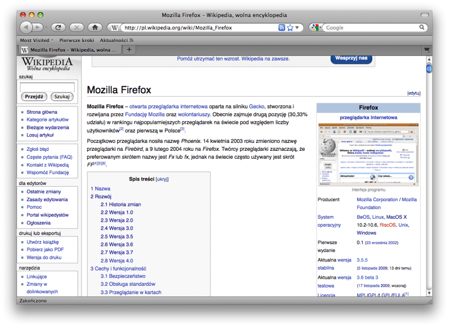Viewport: 449px width, 327px height.
Task: Select the Mozilla Firefox – Wikipedia tab
Action: [x=70, y=50]
